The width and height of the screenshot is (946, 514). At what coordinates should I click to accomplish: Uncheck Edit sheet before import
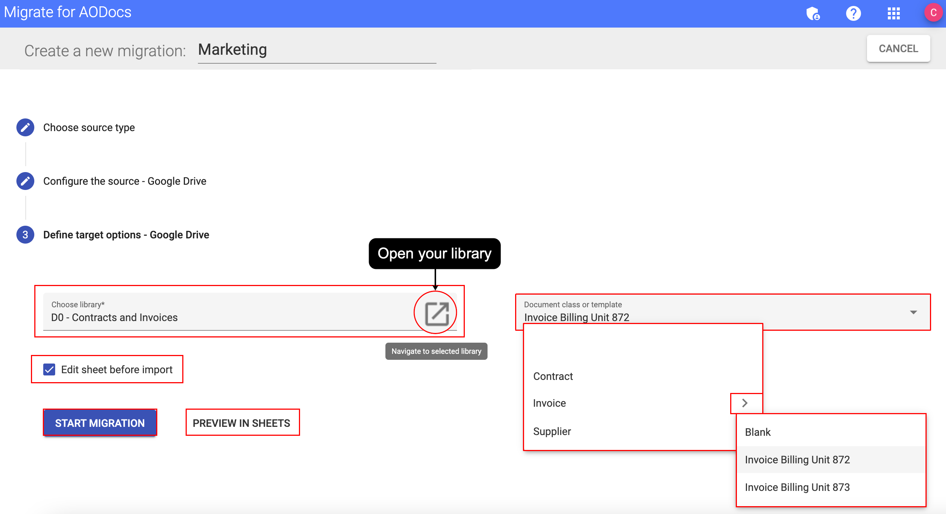coord(49,369)
